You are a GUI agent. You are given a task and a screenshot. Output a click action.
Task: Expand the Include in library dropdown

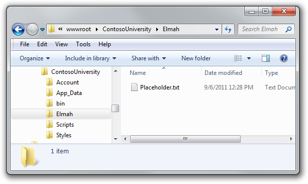pyautogui.click(x=90, y=58)
